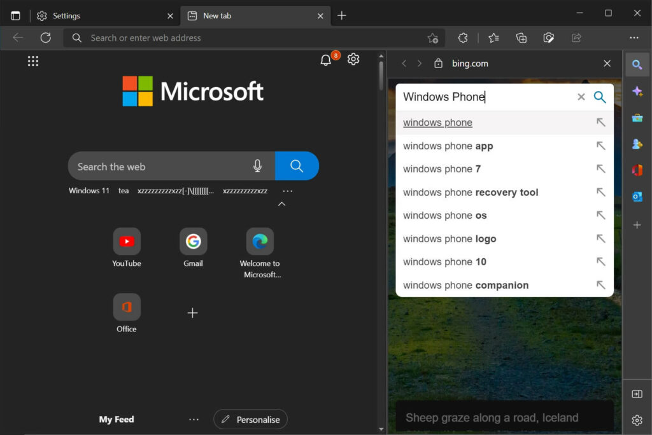Open Collections in the toolbar
Image resolution: width=652 pixels, height=435 pixels.
pos(521,38)
